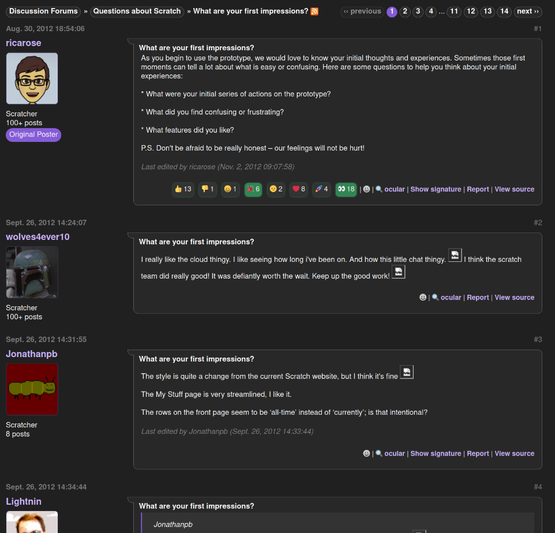
Task: View source of post #3
Action: coord(514,454)
